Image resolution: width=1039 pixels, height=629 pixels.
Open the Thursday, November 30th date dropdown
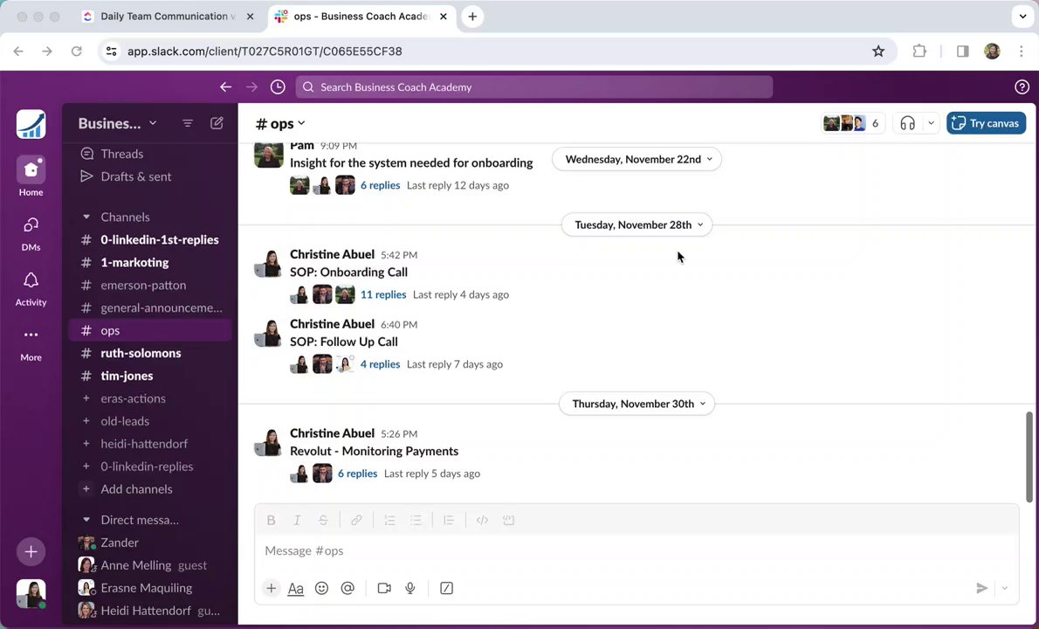(636, 404)
